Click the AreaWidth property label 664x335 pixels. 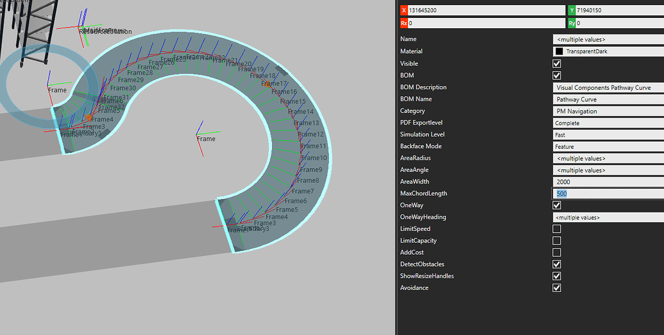tap(414, 182)
